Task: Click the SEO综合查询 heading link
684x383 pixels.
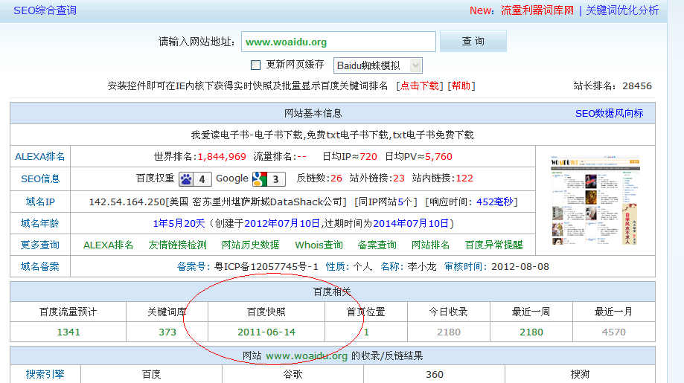Action: tap(45, 10)
